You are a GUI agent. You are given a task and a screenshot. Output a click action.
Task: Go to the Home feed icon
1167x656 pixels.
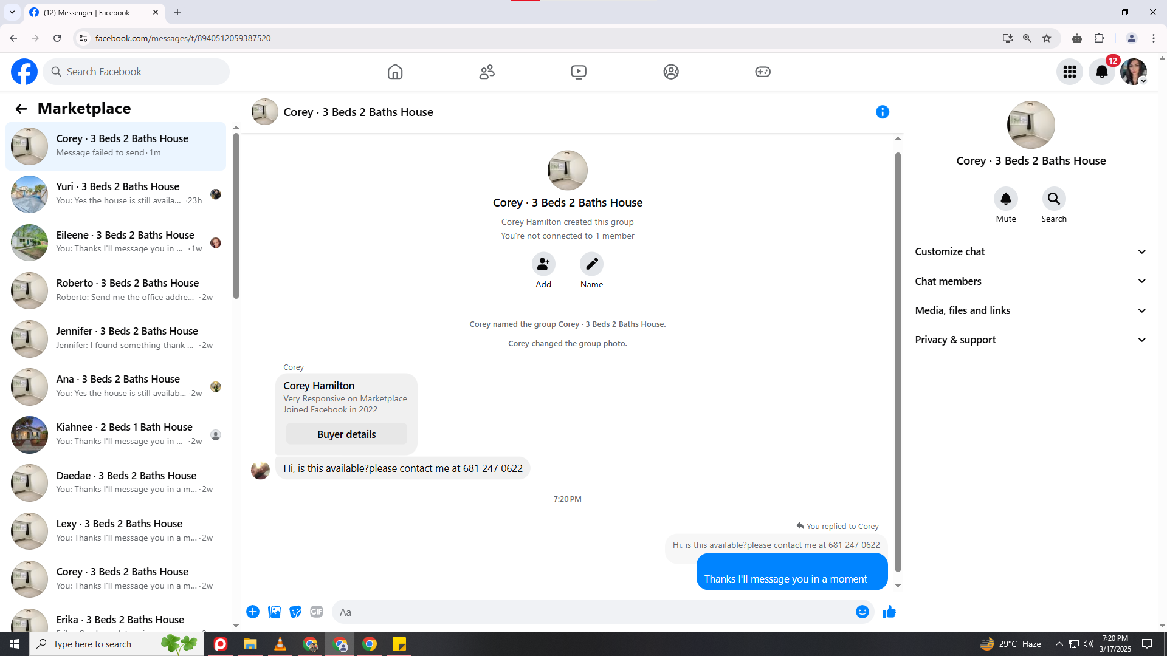click(x=395, y=72)
